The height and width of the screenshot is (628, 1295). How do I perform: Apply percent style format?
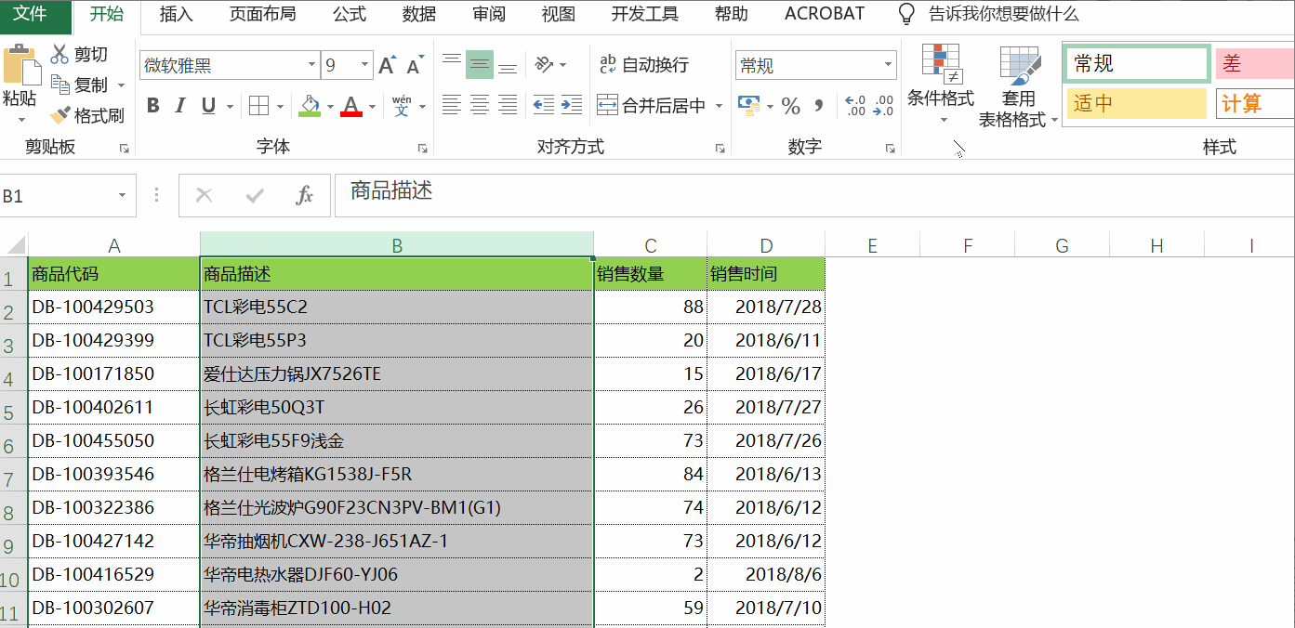[x=791, y=106]
